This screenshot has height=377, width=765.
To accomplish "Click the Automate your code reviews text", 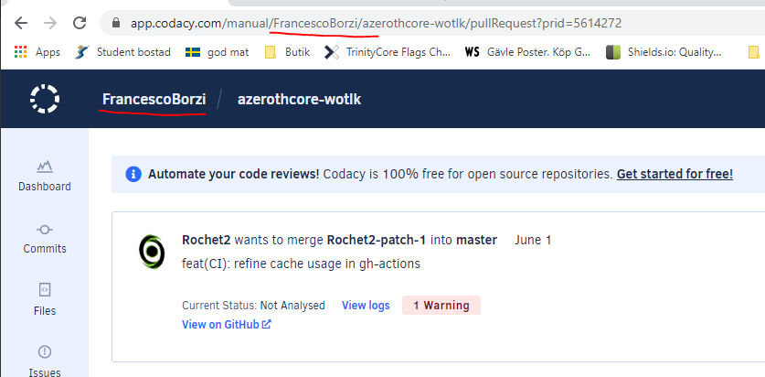I will [234, 174].
